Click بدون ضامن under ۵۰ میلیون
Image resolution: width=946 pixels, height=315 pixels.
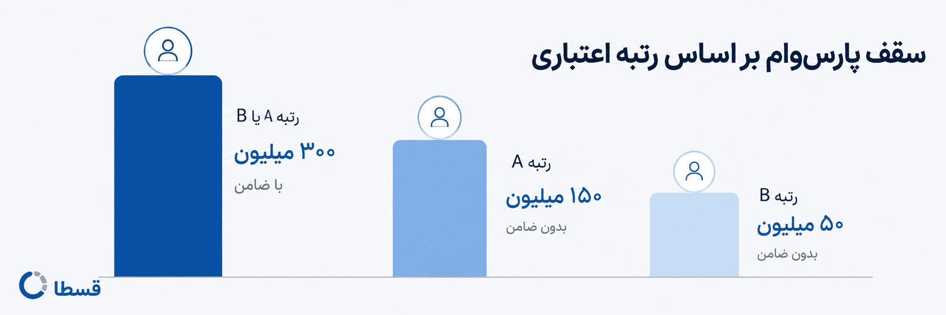[787, 254]
